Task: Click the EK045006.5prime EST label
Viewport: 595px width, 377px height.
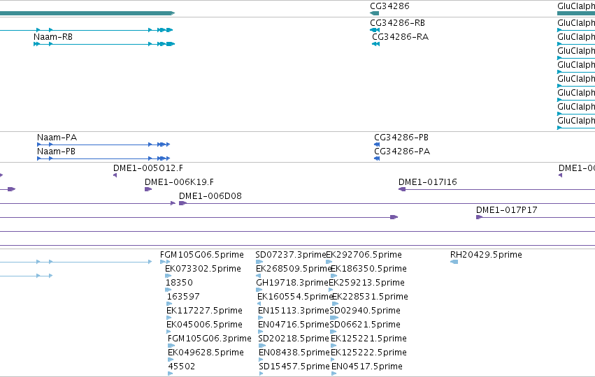Action: pos(205,325)
